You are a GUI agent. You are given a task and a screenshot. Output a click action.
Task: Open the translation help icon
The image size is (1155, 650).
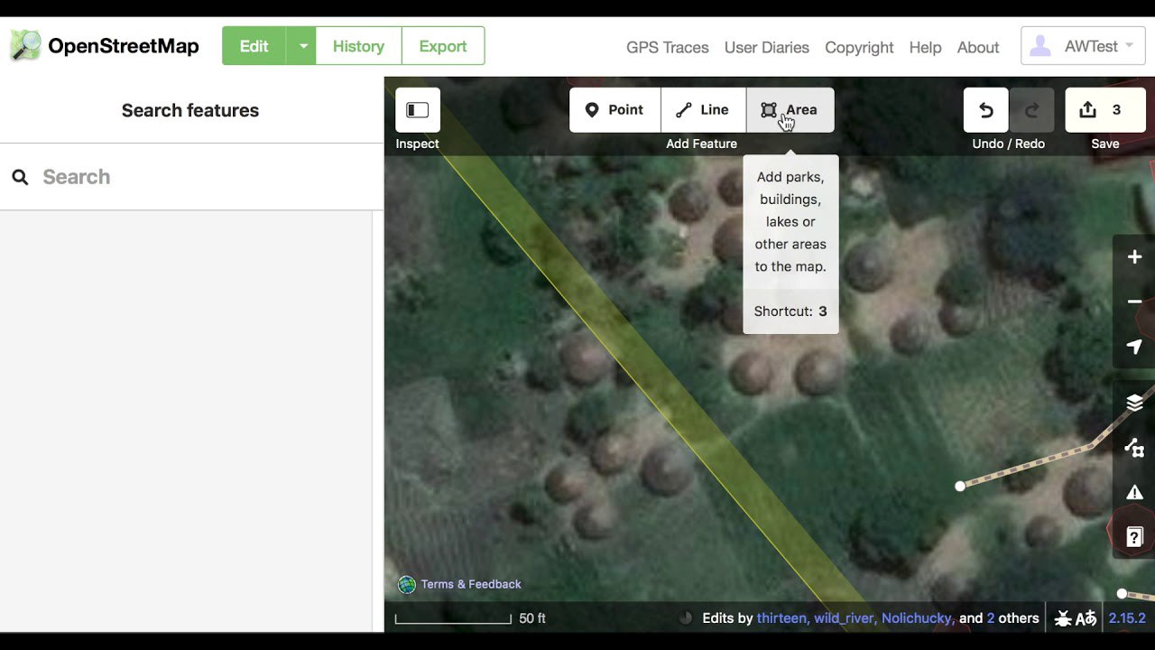(1086, 618)
